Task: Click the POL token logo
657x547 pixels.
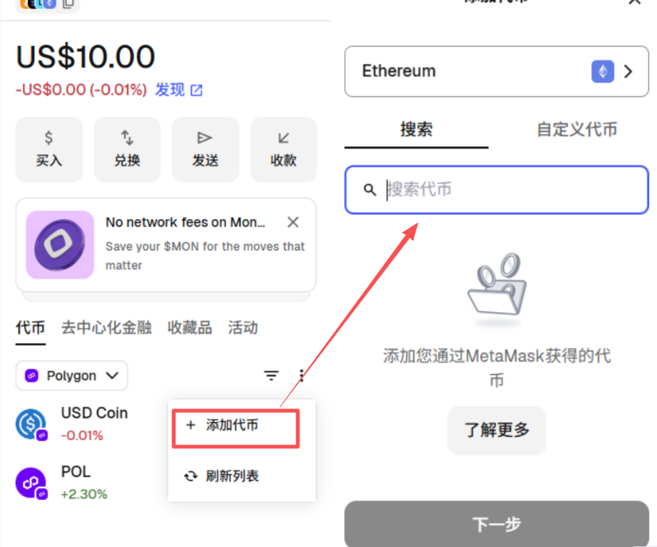Action: [31, 483]
